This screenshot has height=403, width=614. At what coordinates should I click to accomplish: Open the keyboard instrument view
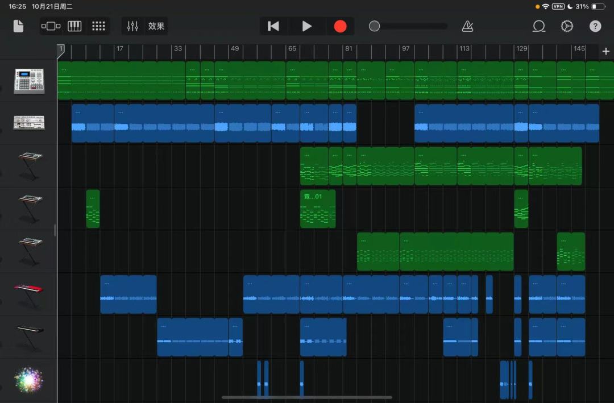(x=74, y=26)
